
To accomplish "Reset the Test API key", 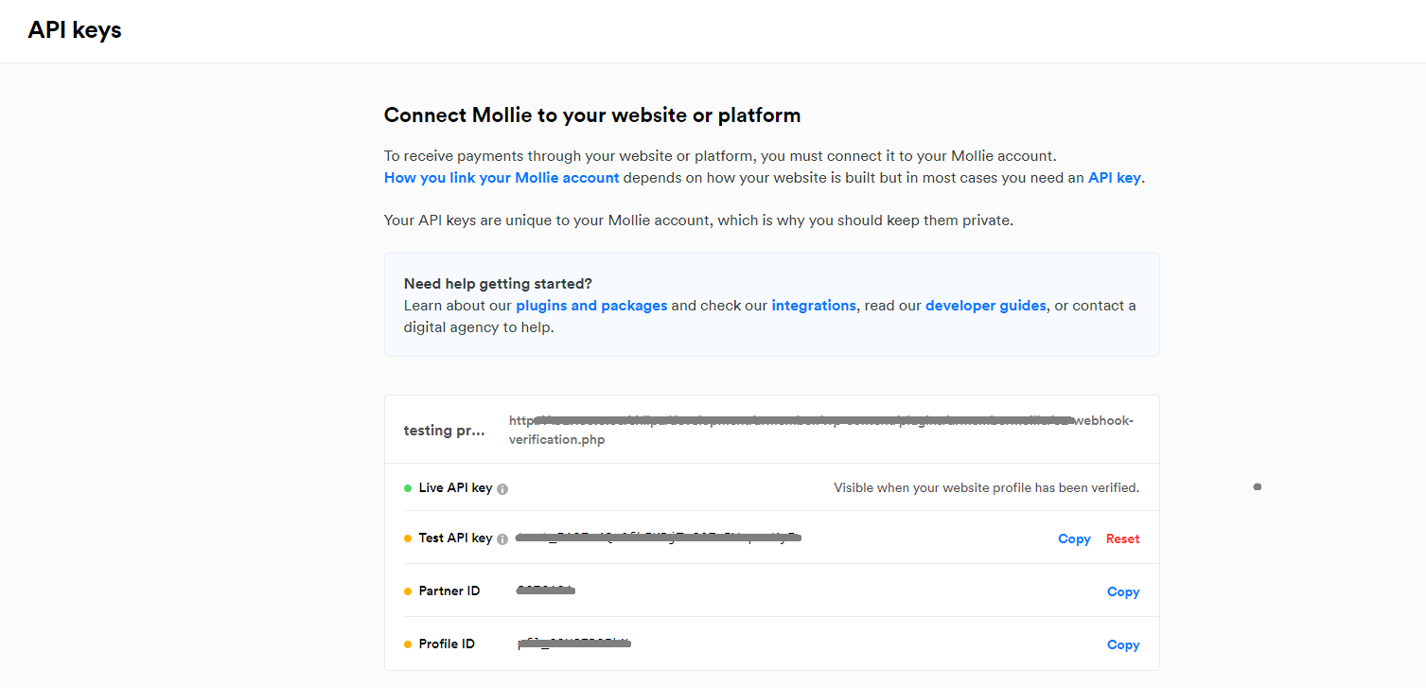I will (1122, 538).
